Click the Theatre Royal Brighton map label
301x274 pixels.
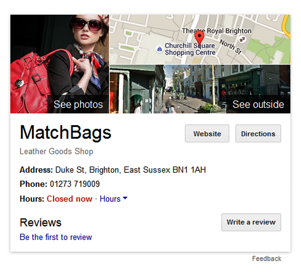click(217, 31)
